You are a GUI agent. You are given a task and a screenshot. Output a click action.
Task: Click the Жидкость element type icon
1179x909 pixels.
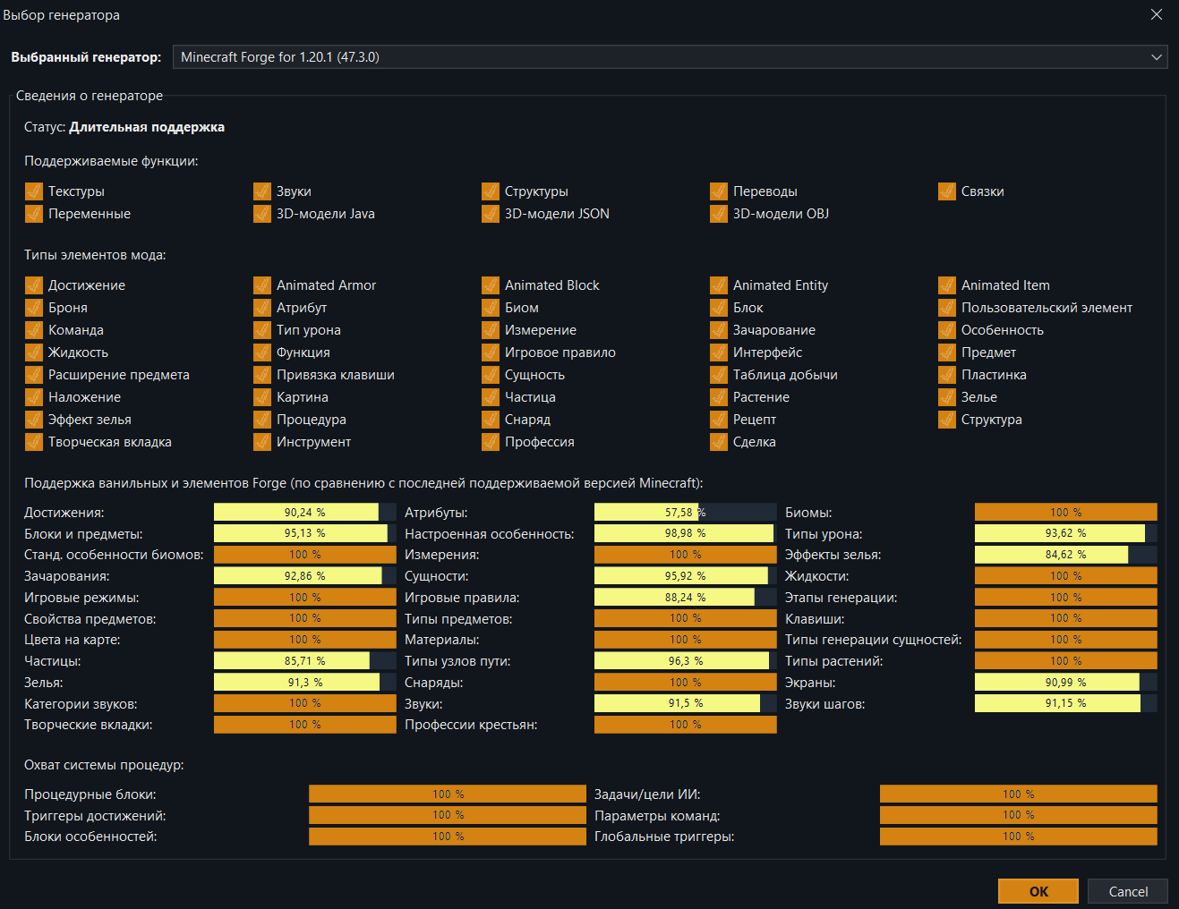34,353
